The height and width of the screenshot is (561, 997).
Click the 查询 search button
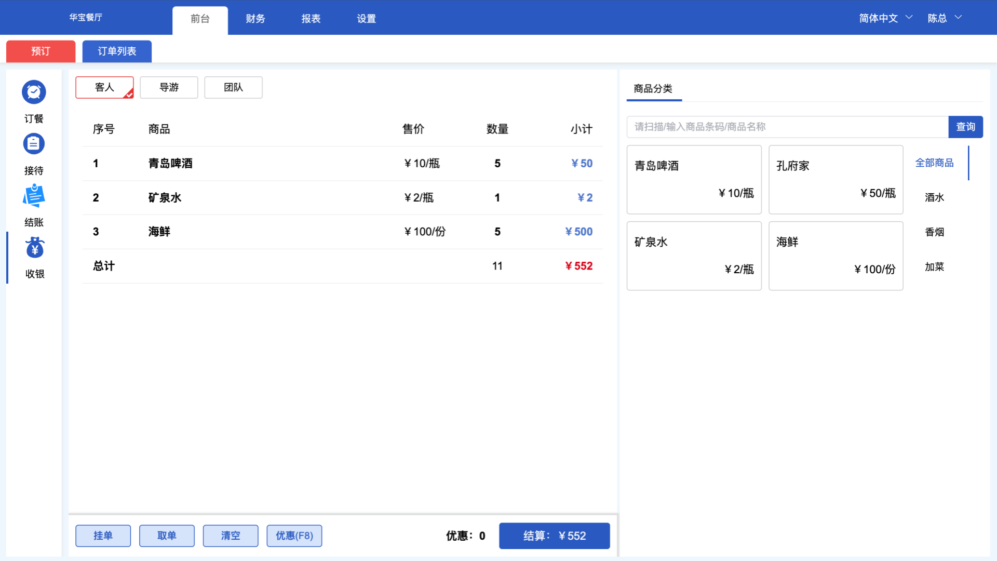[965, 127]
